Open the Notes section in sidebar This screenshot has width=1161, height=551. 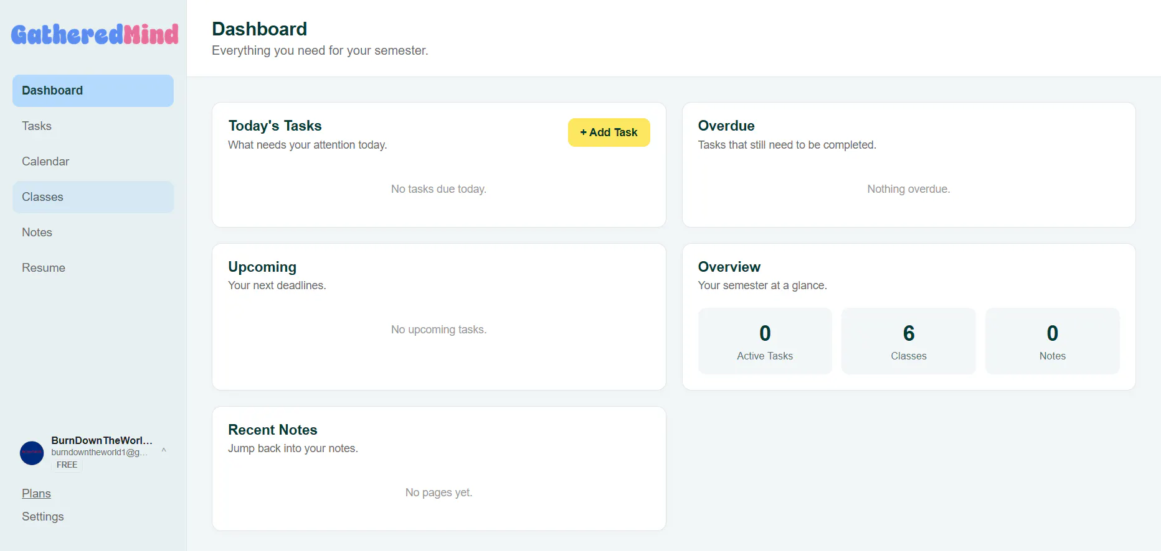pos(93,233)
